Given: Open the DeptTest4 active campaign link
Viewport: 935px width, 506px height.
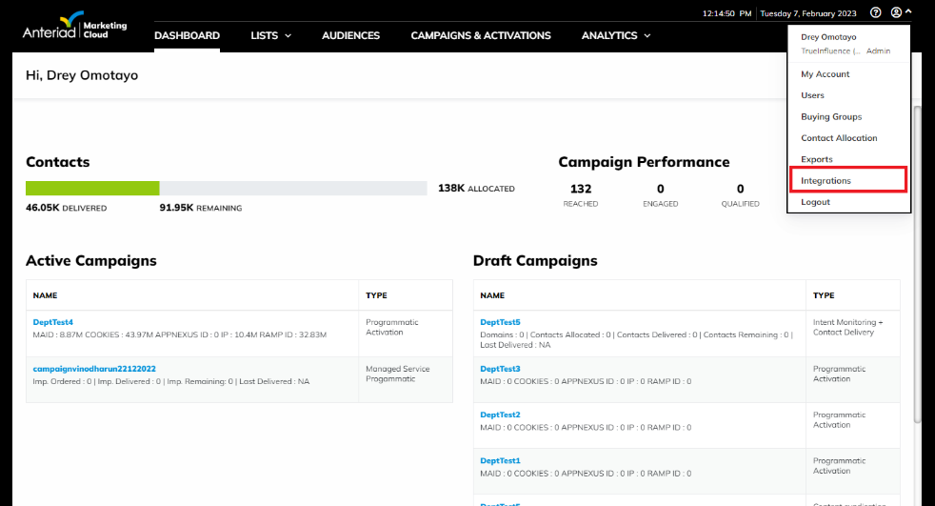Looking at the screenshot, I should coord(52,322).
